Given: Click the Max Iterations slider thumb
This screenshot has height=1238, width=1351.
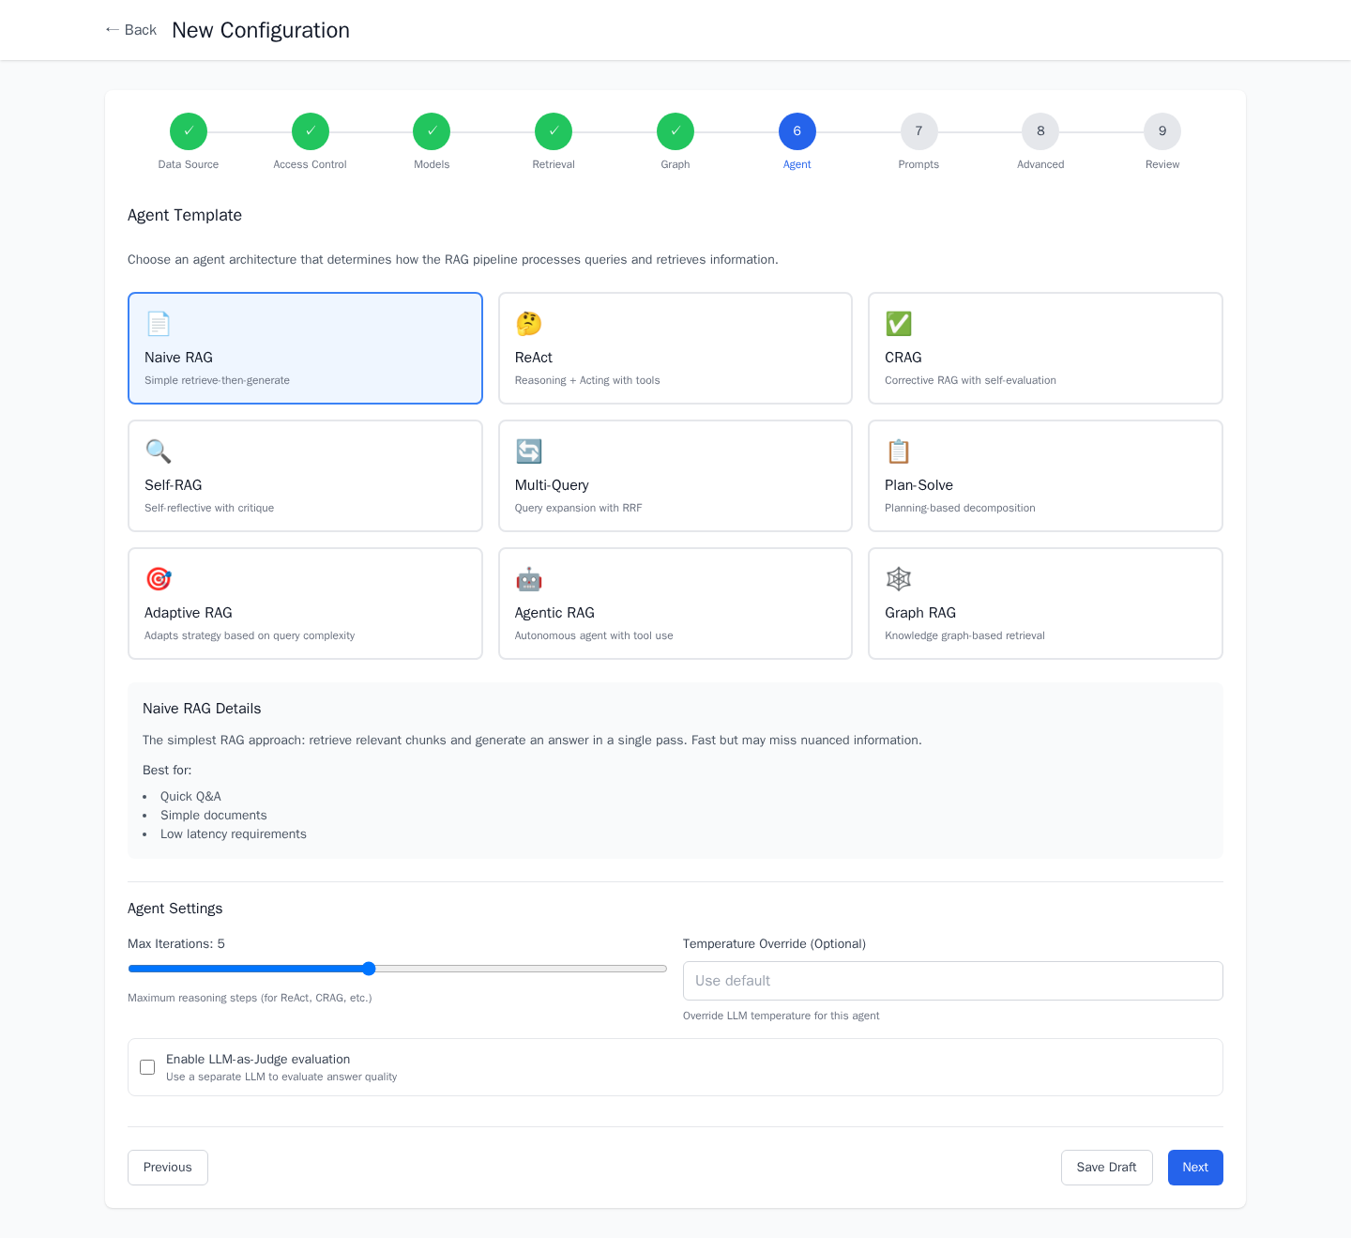Looking at the screenshot, I should pos(369,969).
